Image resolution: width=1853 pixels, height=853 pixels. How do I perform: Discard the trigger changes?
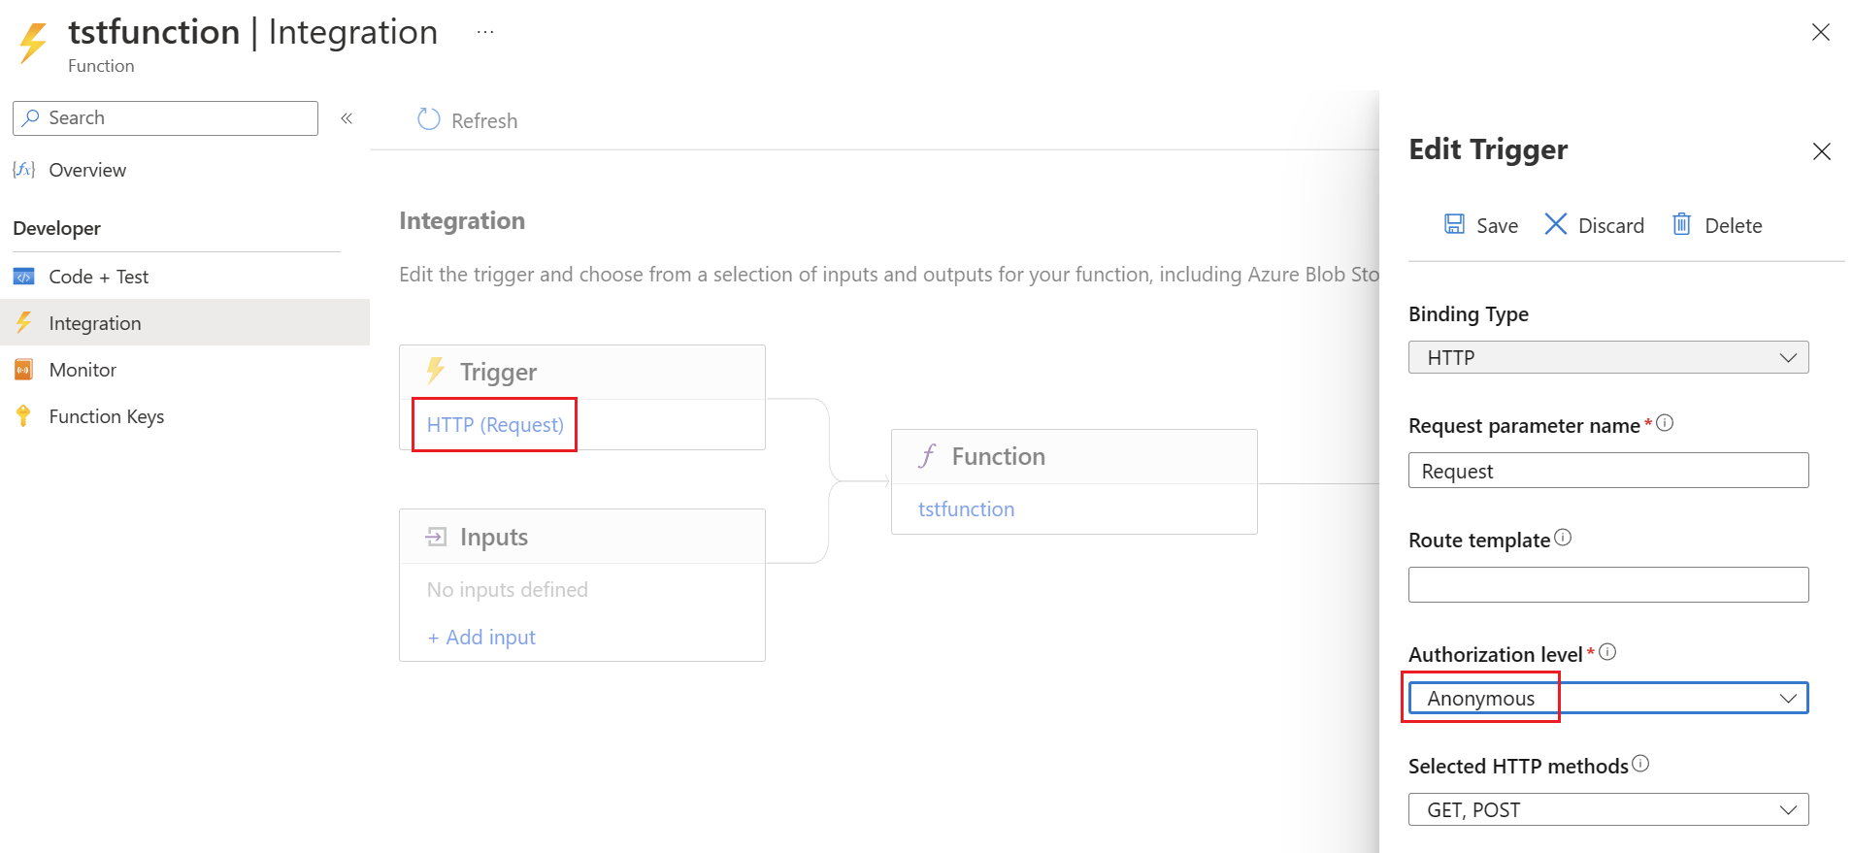tap(1594, 225)
